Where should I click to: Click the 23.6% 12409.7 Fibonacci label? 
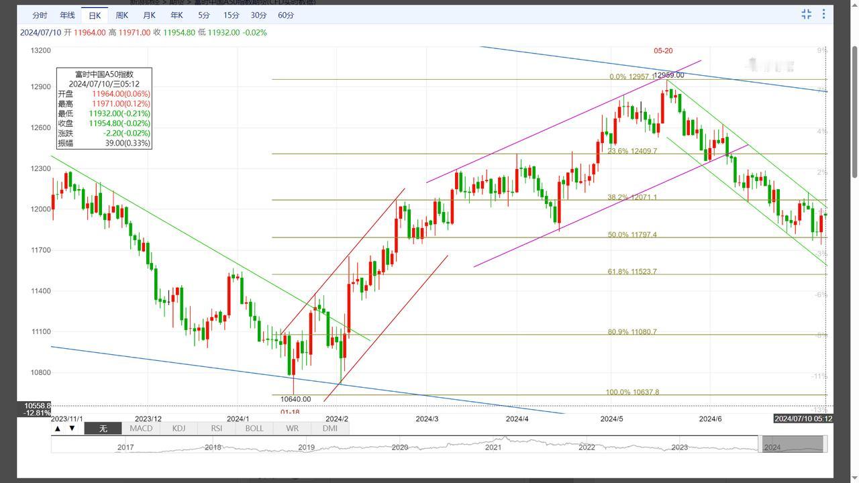click(x=632, y=152)
